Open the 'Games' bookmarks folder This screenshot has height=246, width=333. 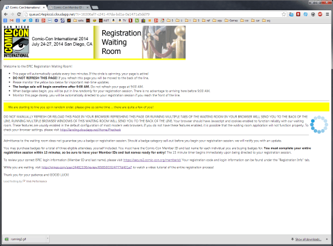point(231,20)
